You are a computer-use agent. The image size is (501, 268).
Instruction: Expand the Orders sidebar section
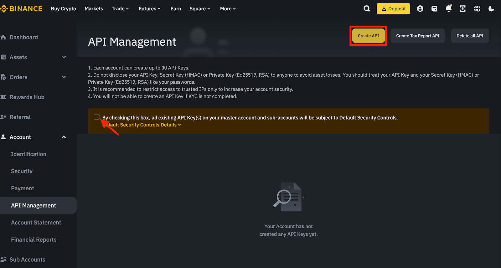[64, 77]
